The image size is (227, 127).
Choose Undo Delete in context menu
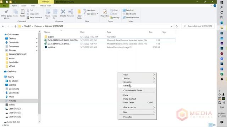(137, 103)
